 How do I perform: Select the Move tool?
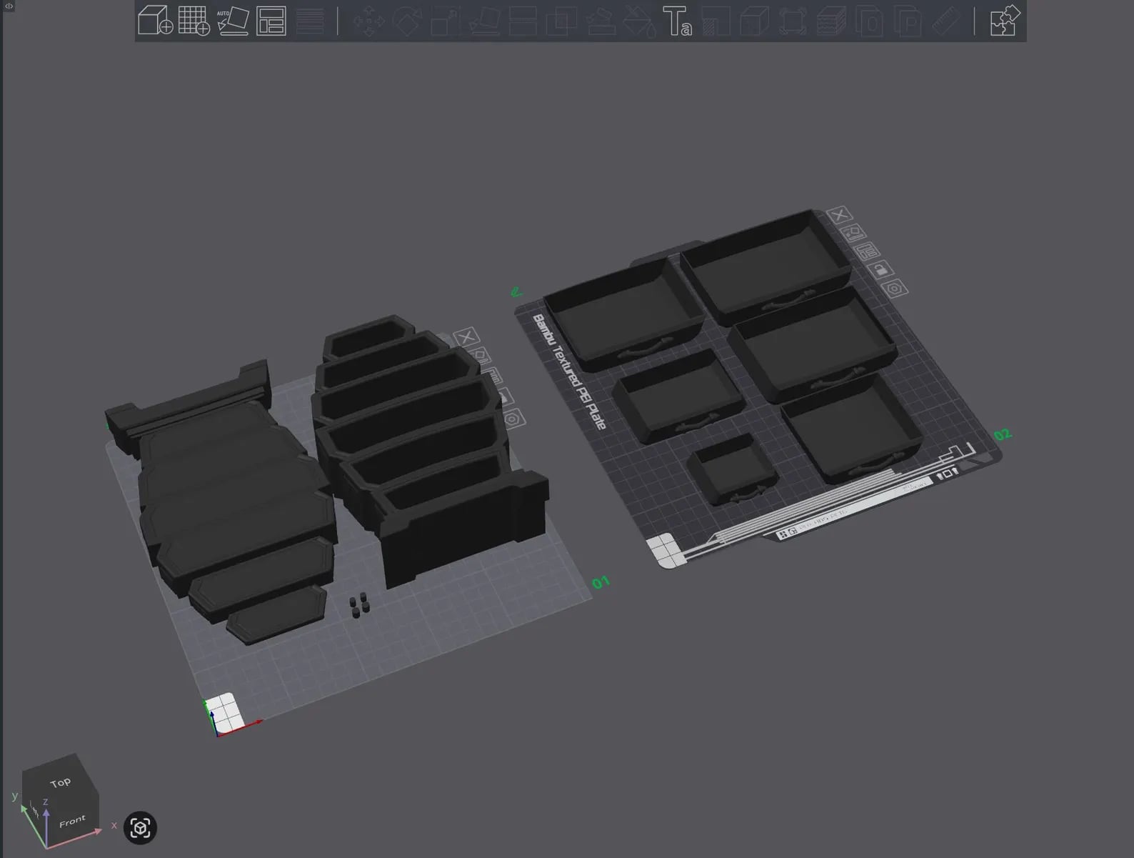tap(368, 21)
